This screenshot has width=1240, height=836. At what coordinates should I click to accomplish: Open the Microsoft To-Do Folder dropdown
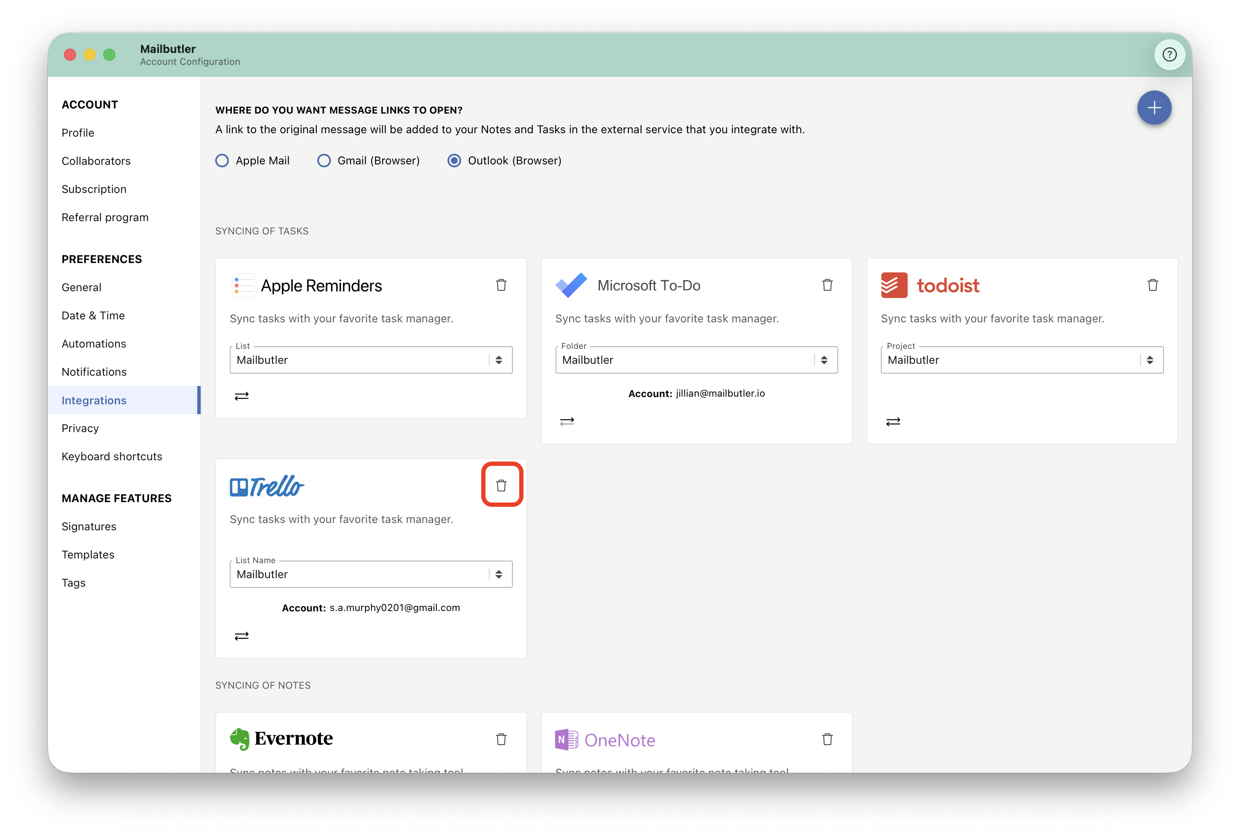click(696, 360)
